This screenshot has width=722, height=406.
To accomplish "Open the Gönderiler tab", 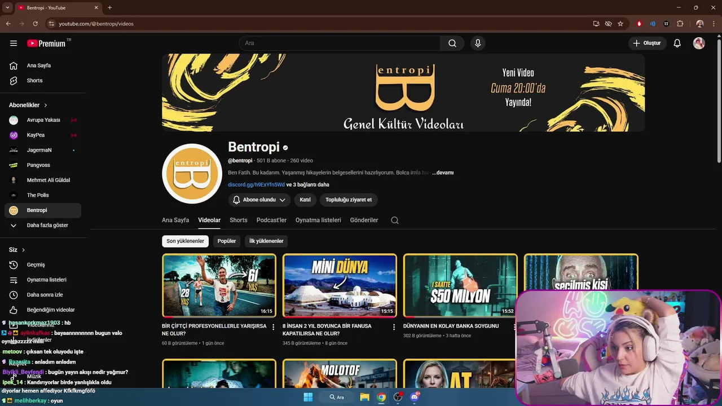I will [x=364, y=220].
